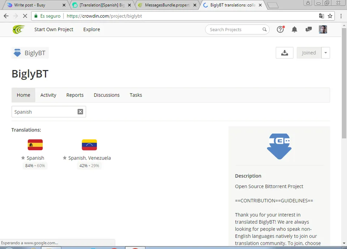Focus the Search Projects field
This screenshot has width=347, height=249.
point(237,30)
